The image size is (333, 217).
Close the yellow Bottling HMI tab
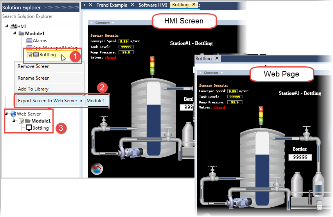(x=194, y=4)
